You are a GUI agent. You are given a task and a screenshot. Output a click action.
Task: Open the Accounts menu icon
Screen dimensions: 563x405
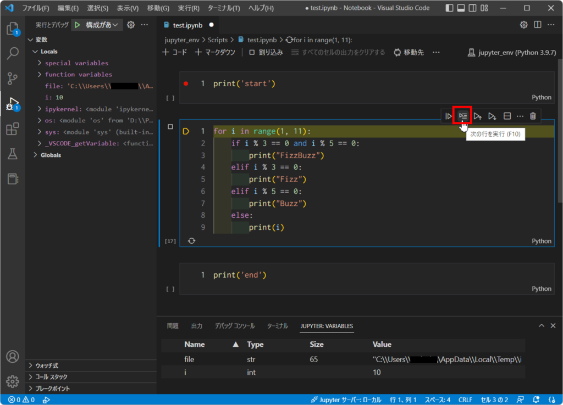coord(13,357)
